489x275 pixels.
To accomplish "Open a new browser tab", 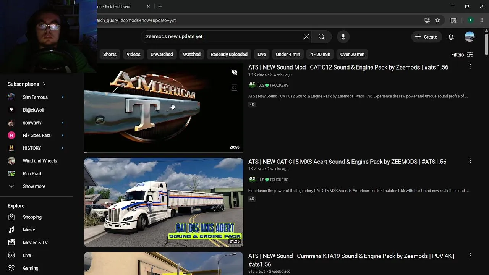I will click(x=160, y=6).
